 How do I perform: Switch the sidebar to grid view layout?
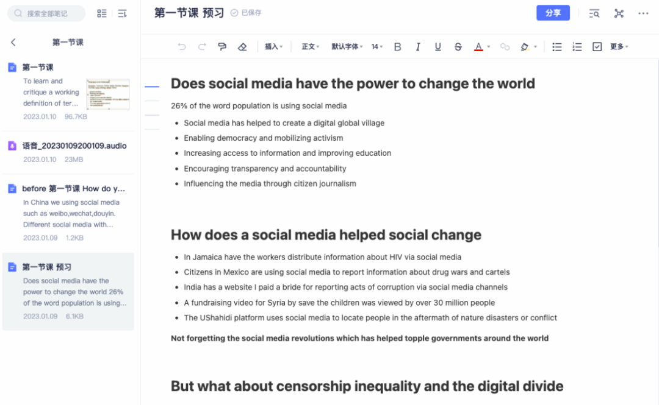(102, 13)
